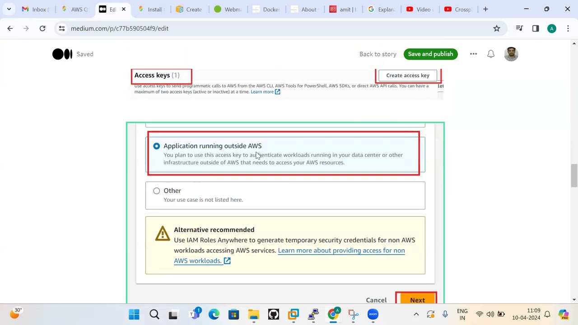The height and width of the screenshot is (325, 578).
Task: Open the notifications bell in Medium
Action: pos(491,54)
